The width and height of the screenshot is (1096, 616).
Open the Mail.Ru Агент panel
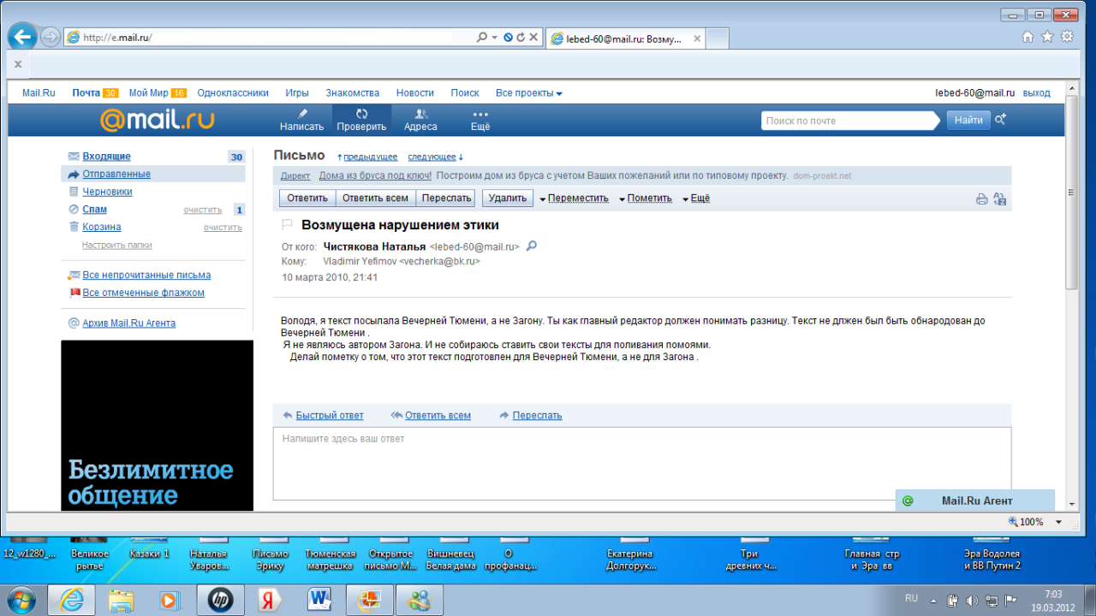pos(975,500)
